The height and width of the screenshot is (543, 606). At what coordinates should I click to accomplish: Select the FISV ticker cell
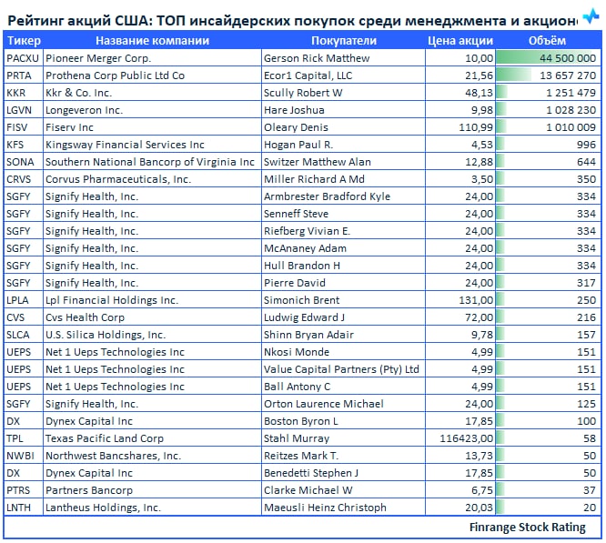[x=23, y=127]
